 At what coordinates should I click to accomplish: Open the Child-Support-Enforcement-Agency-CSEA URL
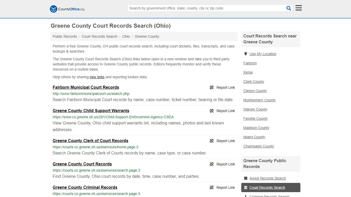click(113, 117)
